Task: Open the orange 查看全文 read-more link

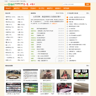Action: coord(54,23)
